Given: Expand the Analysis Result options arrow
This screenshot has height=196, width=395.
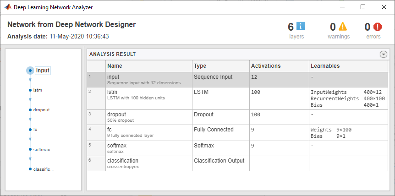Looking at the screenshot, I should [384, 54].
